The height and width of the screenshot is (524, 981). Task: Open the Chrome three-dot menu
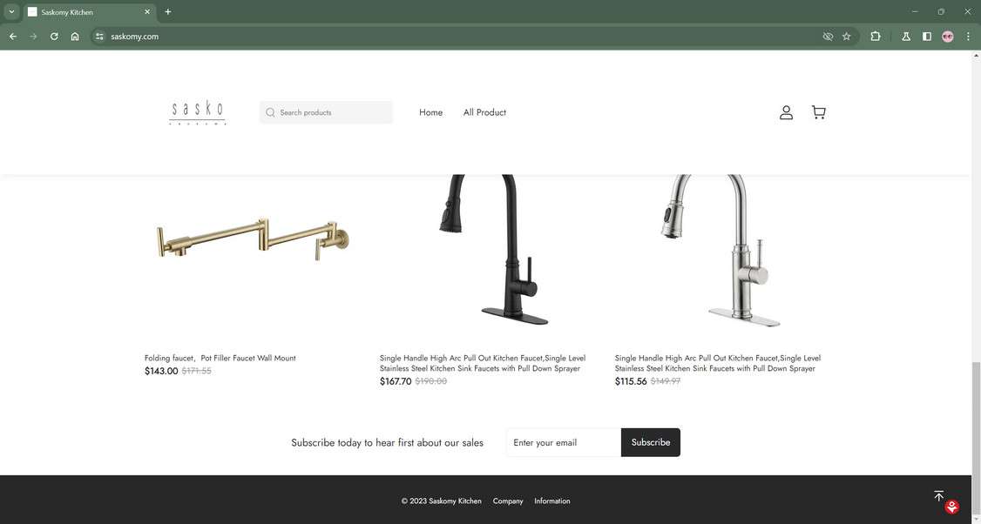pyautogui.click(x=968, y=37)
